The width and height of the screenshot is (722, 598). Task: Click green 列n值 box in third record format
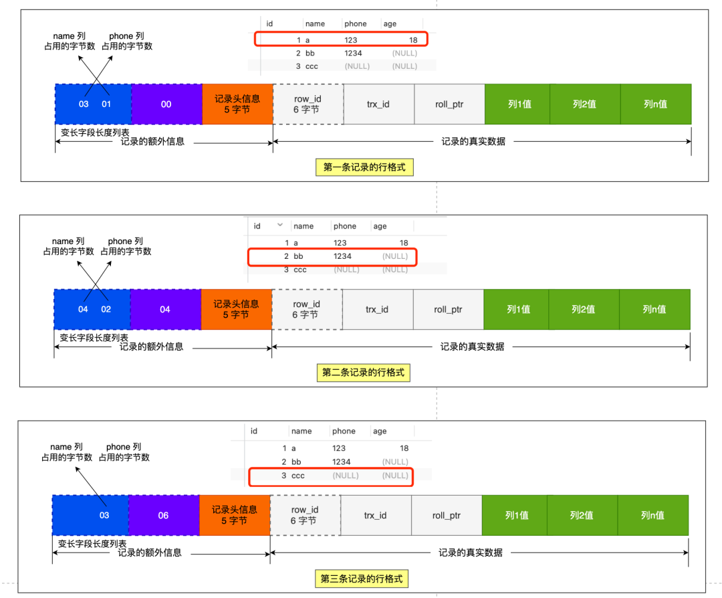(x=653, y=515)
